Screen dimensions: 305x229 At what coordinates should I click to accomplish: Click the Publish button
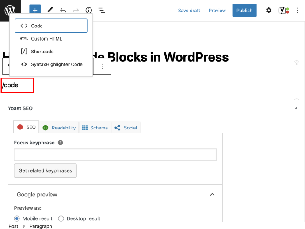pos(244,11)
